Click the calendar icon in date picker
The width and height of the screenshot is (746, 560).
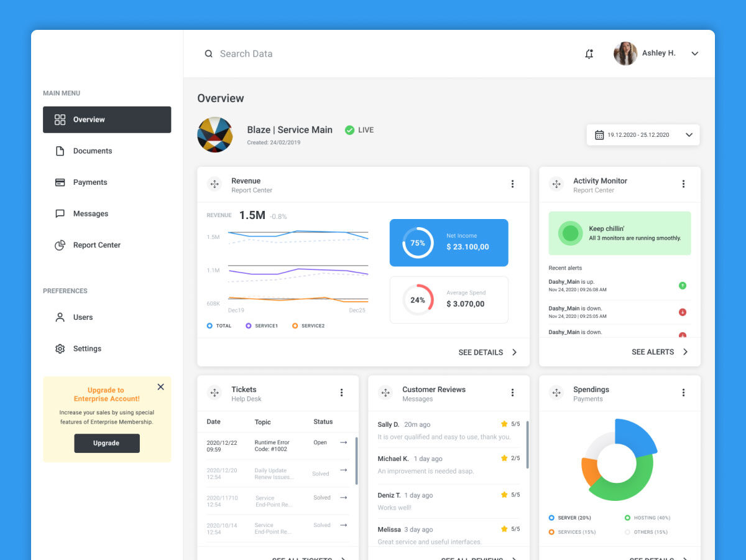pos(599,135)
